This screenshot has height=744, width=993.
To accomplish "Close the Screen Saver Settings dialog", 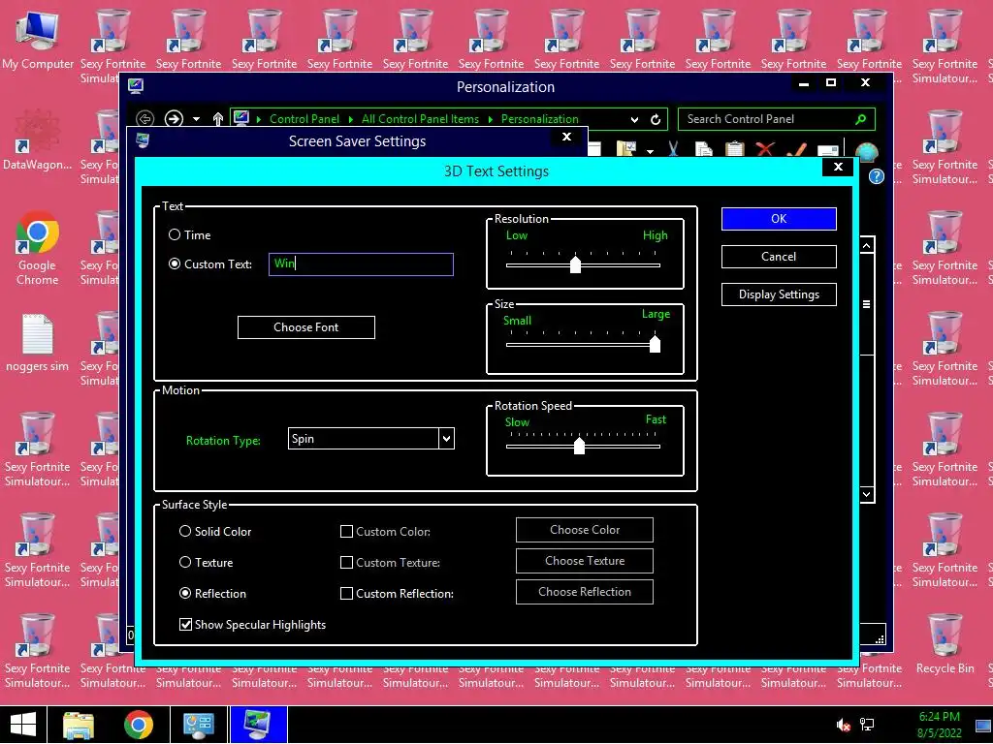I will coord(566,137).
